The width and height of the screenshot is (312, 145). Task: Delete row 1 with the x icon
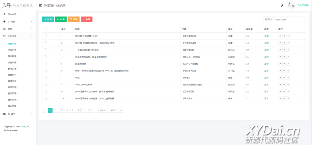[288, 36]
